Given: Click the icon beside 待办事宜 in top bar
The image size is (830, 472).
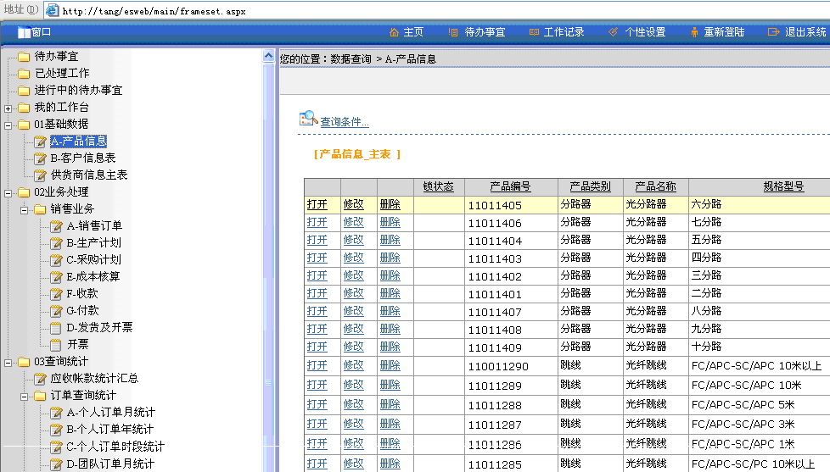Looking at the screenshot, I should click(x=455, y=32).
